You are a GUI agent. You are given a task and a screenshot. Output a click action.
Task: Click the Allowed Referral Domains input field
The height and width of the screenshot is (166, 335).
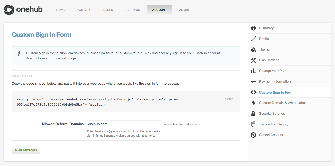point(124,124)
